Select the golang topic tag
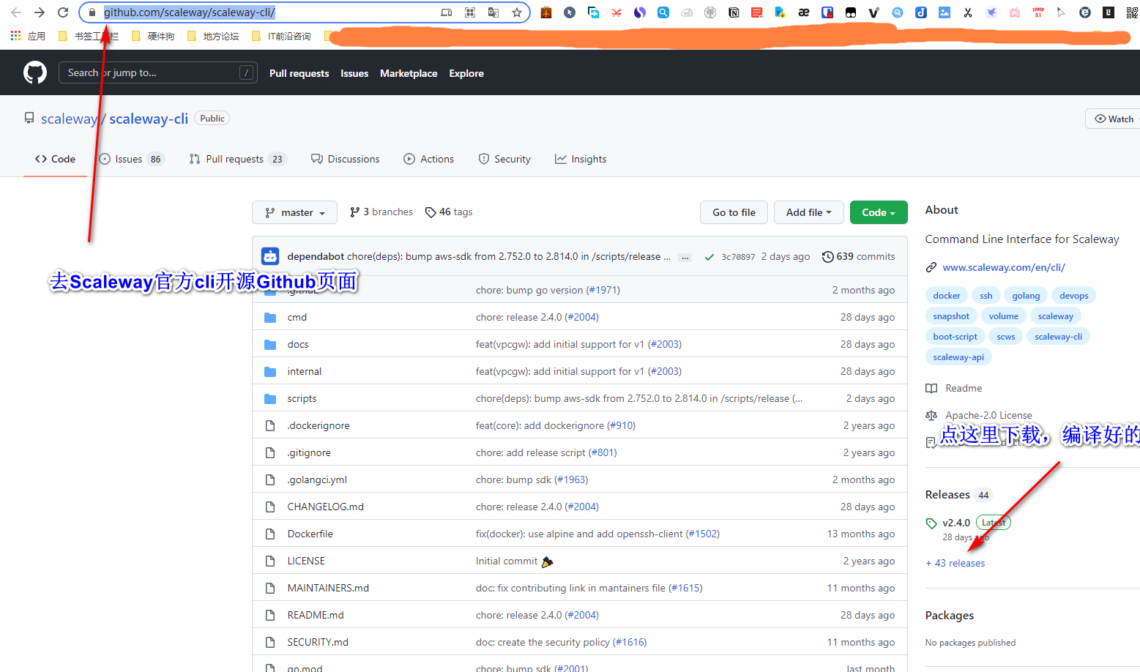This screenshot has width=1140, height=672. pyautogui.click(x=1026, y=296)
